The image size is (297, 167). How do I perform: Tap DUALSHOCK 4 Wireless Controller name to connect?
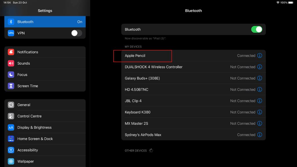tap(153, 67)
